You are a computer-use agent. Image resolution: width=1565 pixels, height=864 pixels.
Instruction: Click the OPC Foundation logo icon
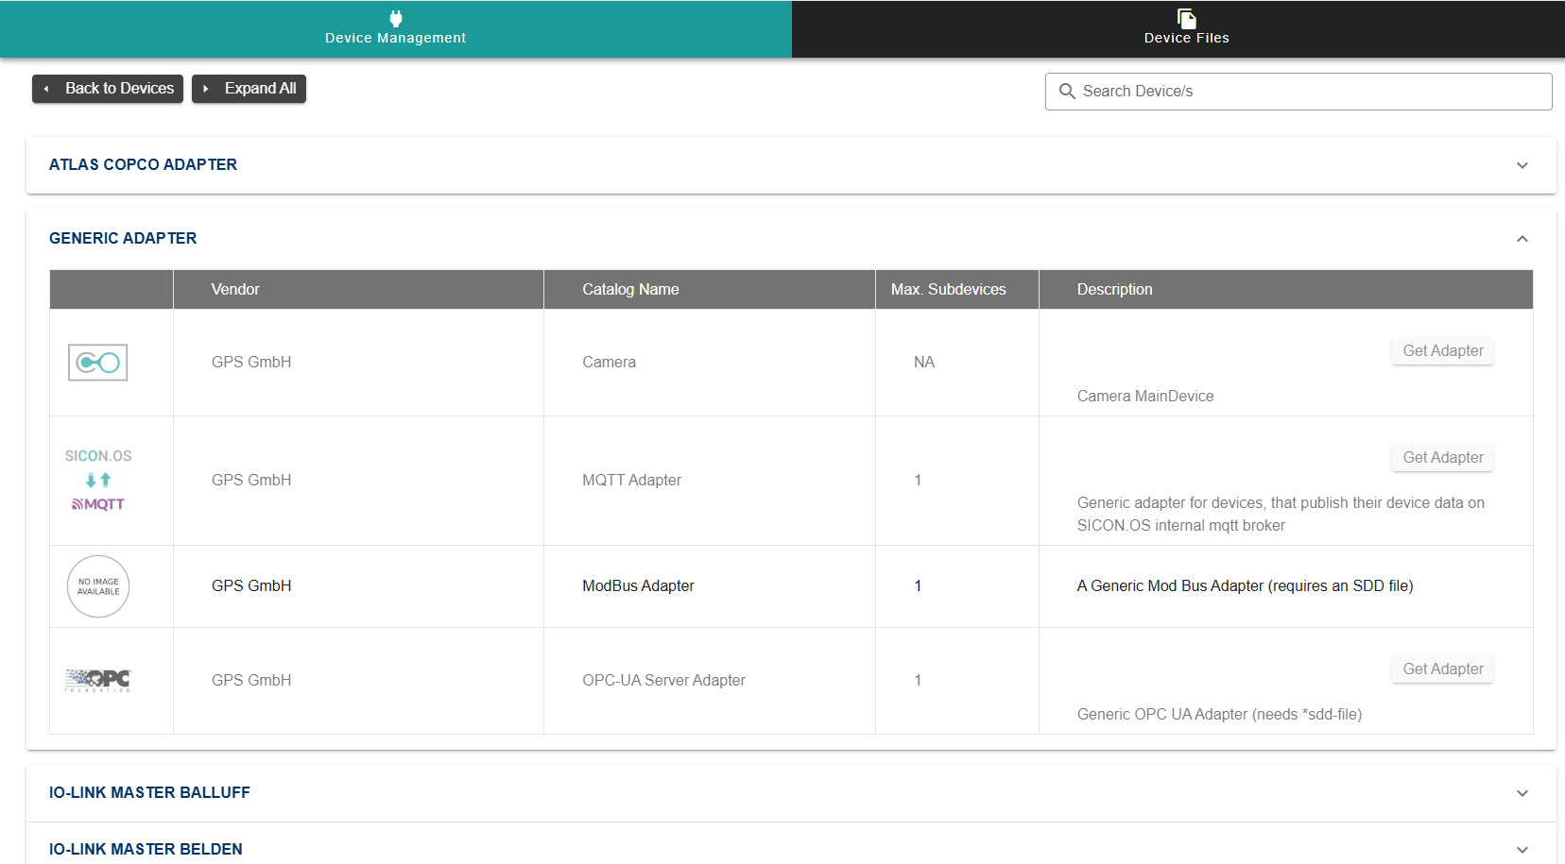98,680
